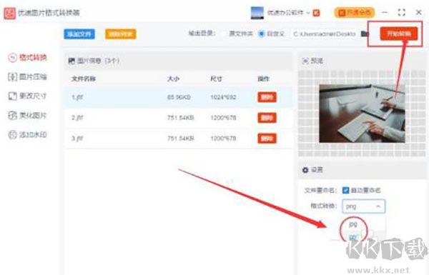Open the 格式转换 png format dropdown
The image size is (429, 275).
[364, 206]
